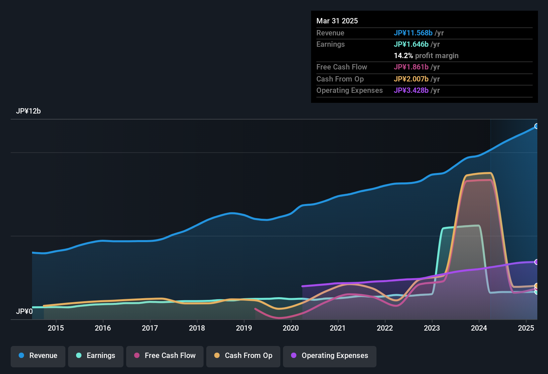Click the blue Revenue legend dot

coord(21,356)
